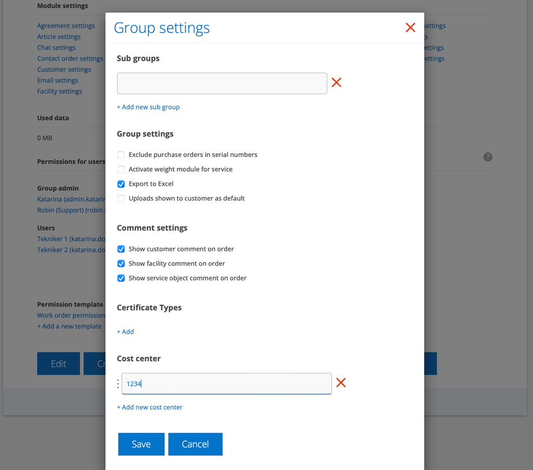The image size is (533, 470).
Task: Click the Add new sub group link
Action: click(148, 107)
